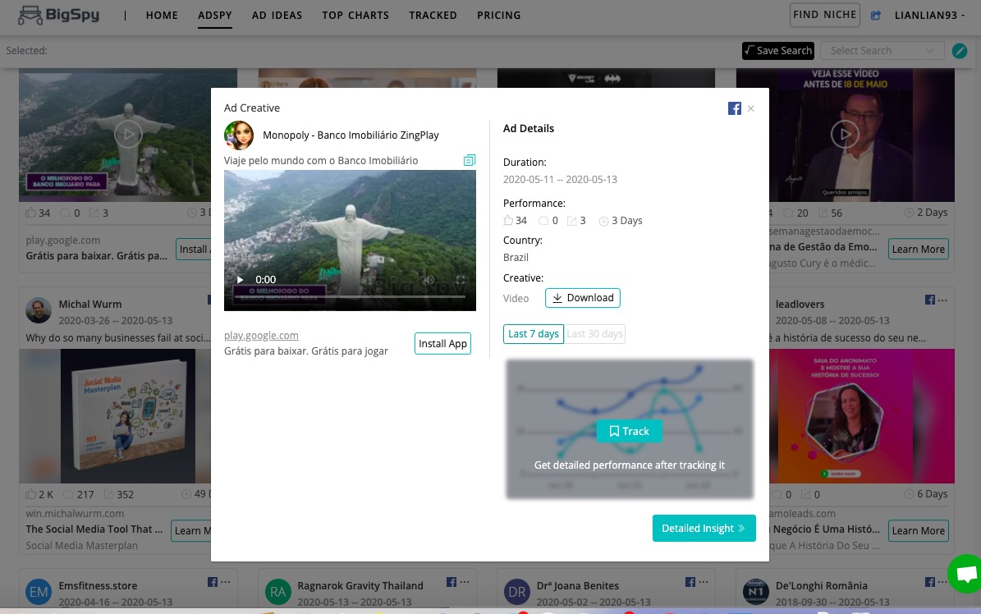This screenshot has height=614, width=981.
Task: Click the De'Longhi România avatar
Action: tap(755, 592)
